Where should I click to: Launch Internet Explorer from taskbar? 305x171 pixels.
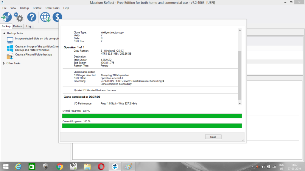pos(18,167)
